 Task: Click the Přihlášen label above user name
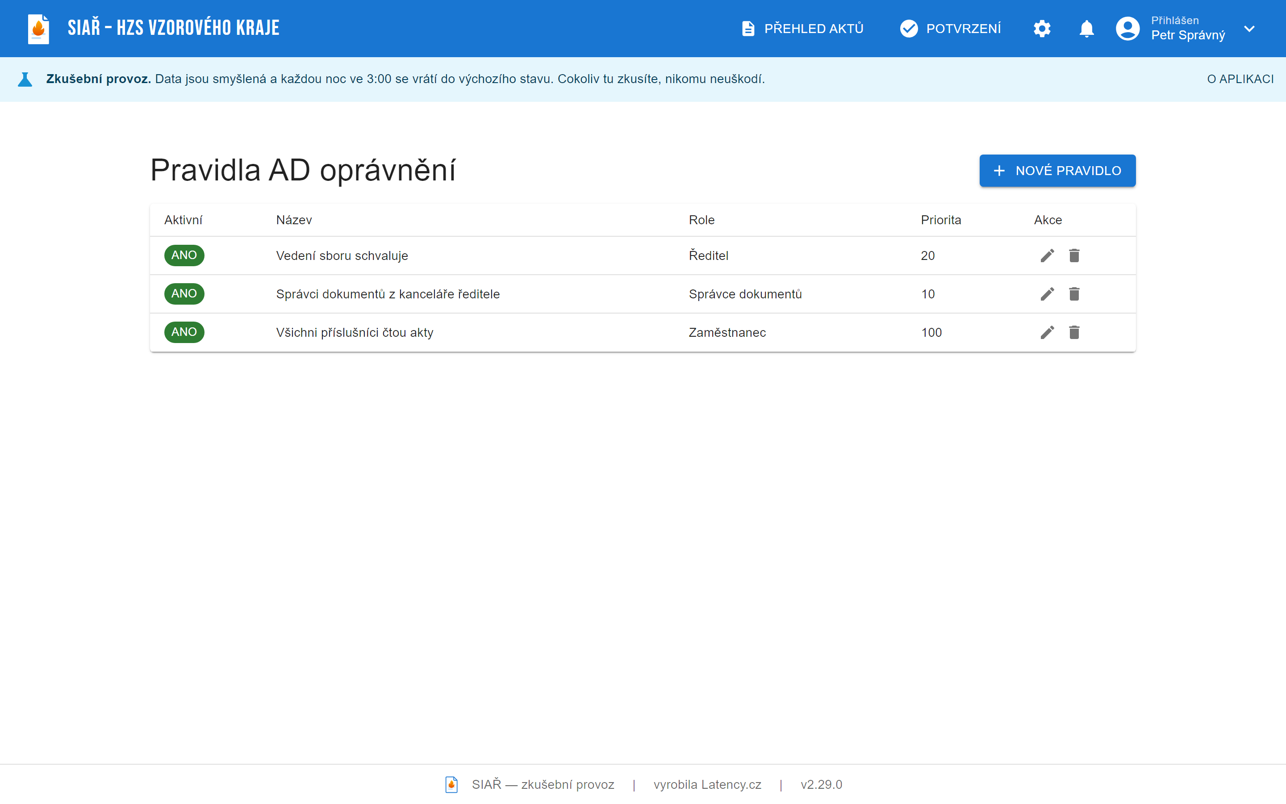click(x=1174, y=21)
